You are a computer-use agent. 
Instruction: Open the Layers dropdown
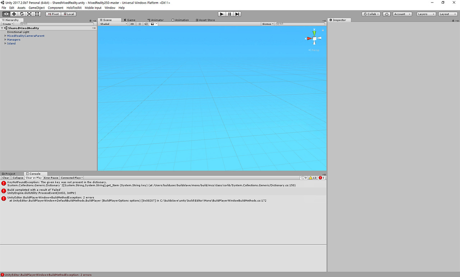[x=426, y=14]
